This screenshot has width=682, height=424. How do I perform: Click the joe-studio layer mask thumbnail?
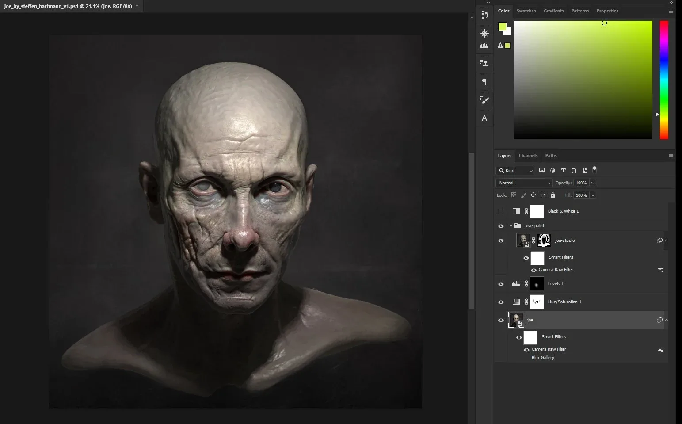pos(544,241)
